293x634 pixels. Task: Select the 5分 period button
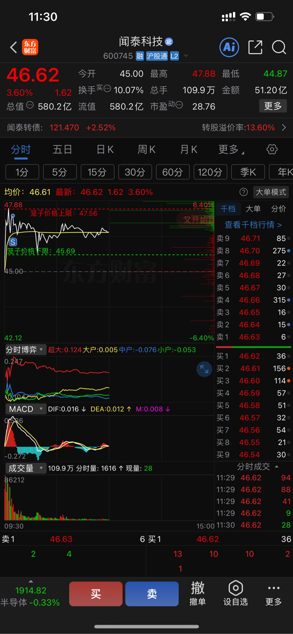(x=60, y=172)
